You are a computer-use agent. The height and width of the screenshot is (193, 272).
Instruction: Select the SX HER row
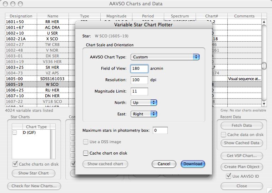click(x=133, y=67)
